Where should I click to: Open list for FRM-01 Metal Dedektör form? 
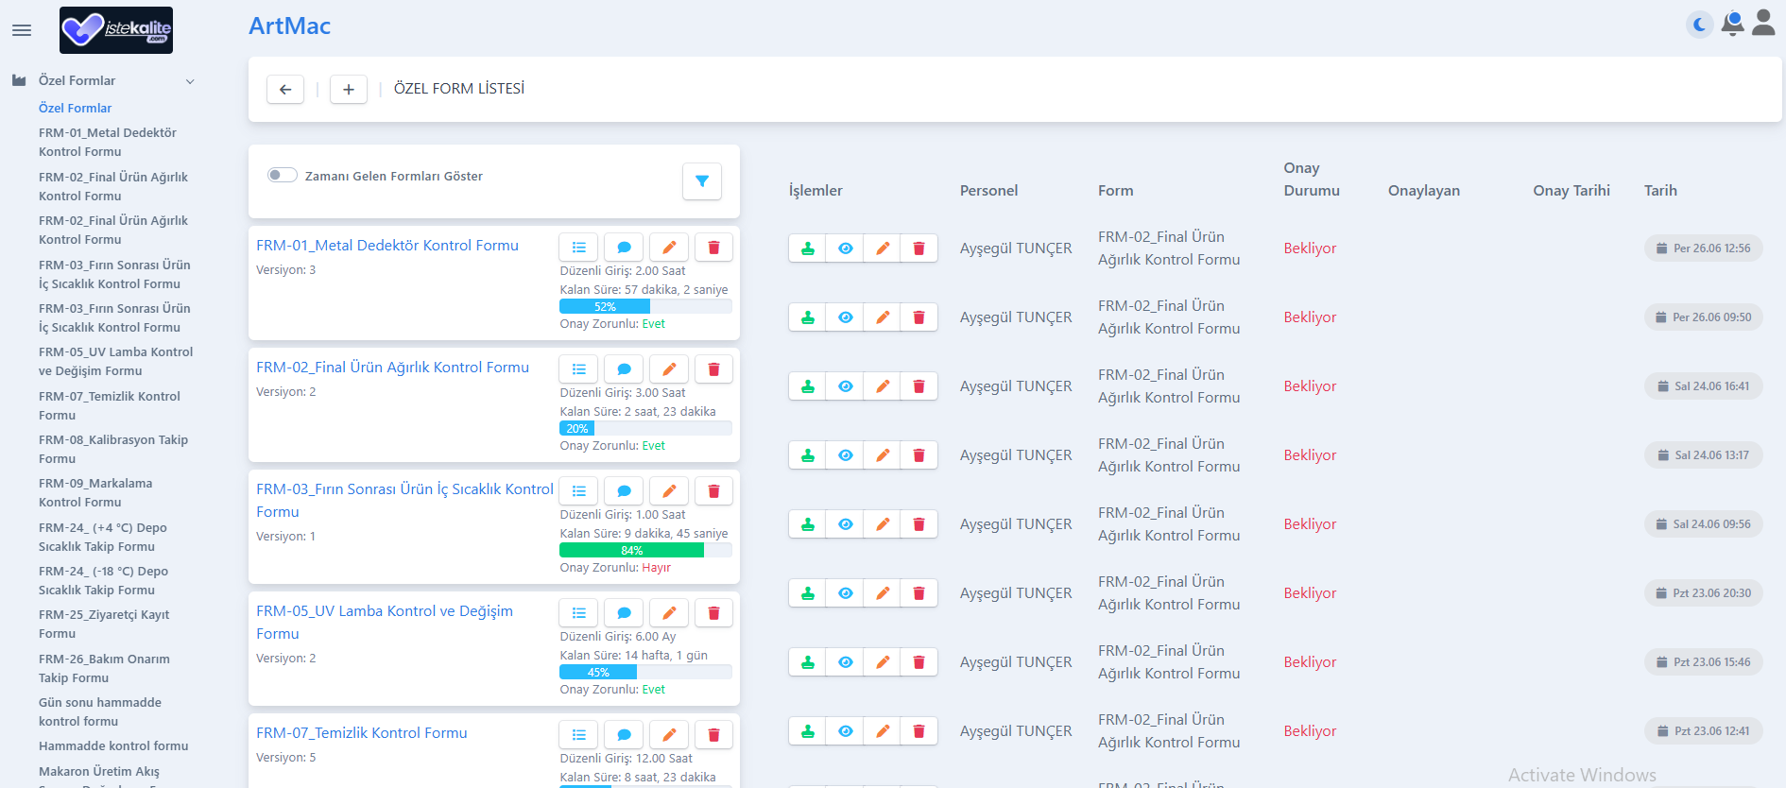coord(579,248)
